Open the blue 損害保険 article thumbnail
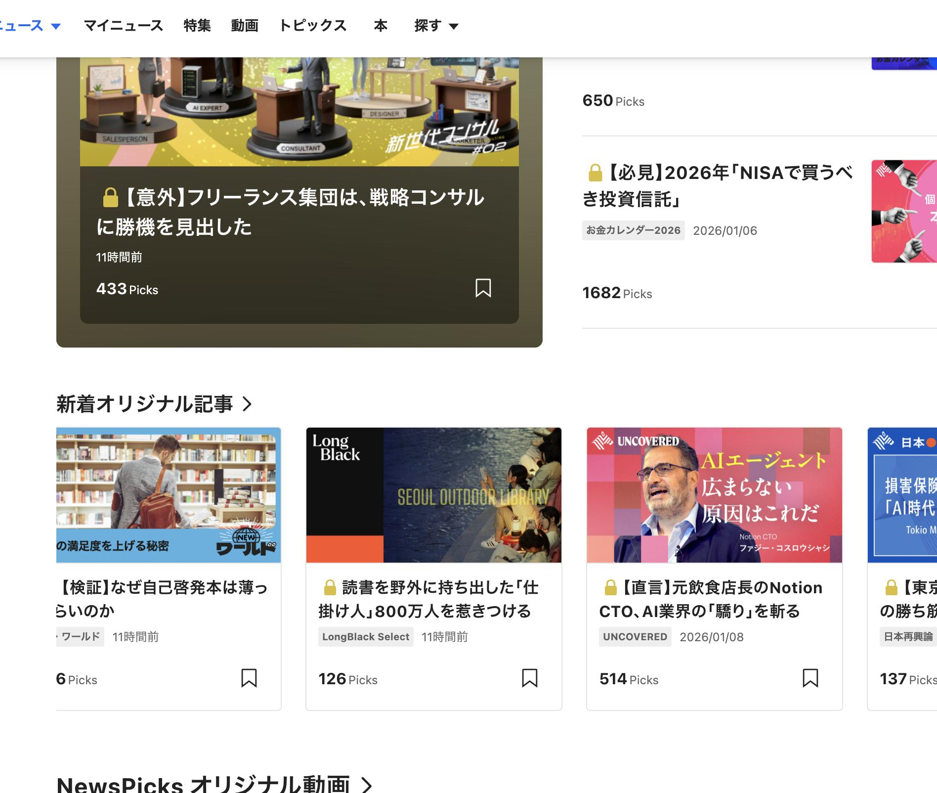937x793 pixels. point(902,495)
